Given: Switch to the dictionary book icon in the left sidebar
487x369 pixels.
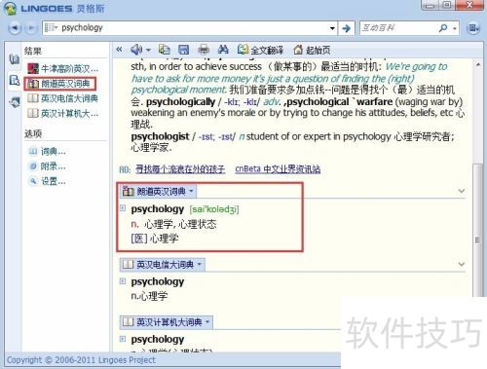Looking at the screenshot, I should coord(15,59).
